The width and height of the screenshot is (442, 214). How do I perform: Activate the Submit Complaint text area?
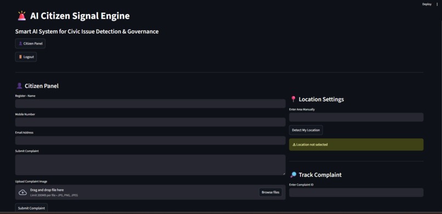(150, 165)
